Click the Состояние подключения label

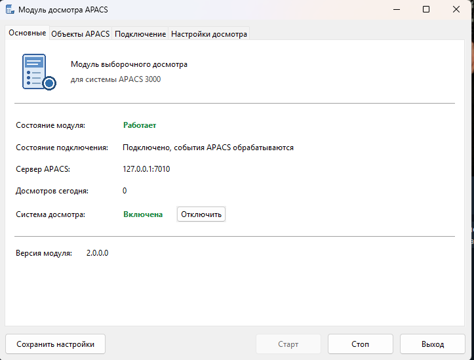coord(62,148)
